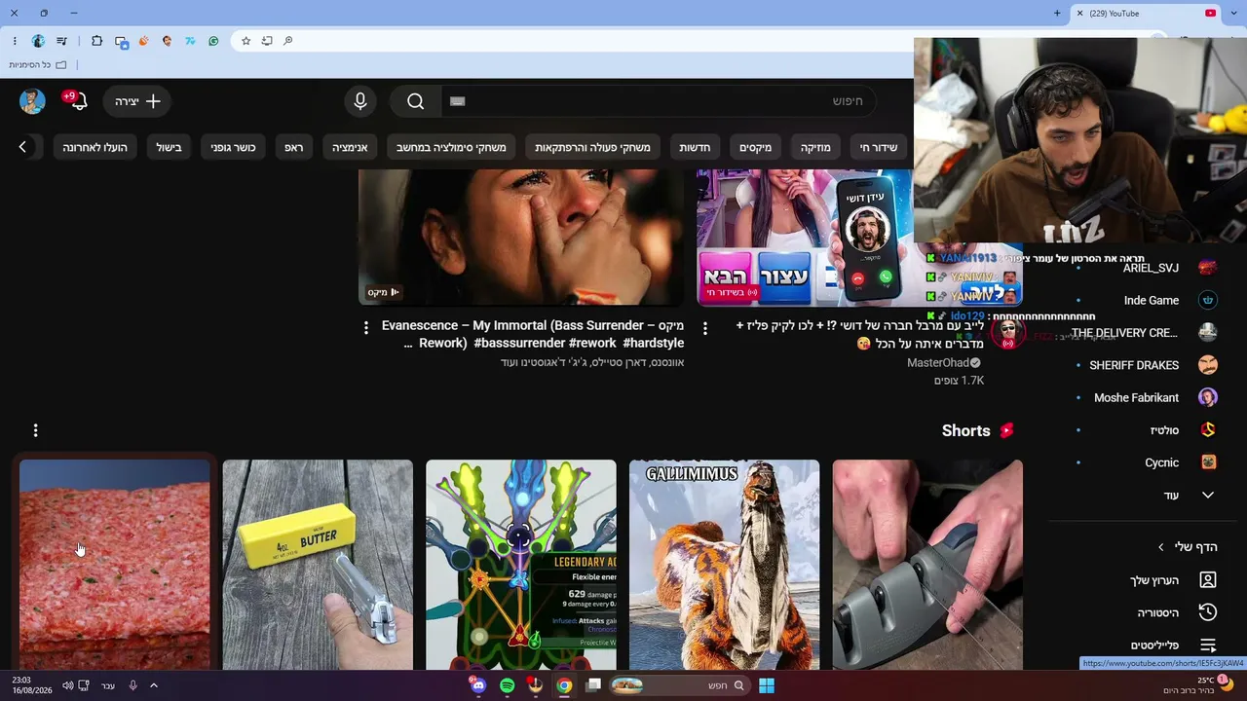The height and width of the screenshot is (701, 1247).
Task: Open Moshe Fabrikant subscription in sidebar
Action: click(1146, 398)
